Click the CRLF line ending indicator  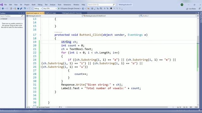(196, 107)
